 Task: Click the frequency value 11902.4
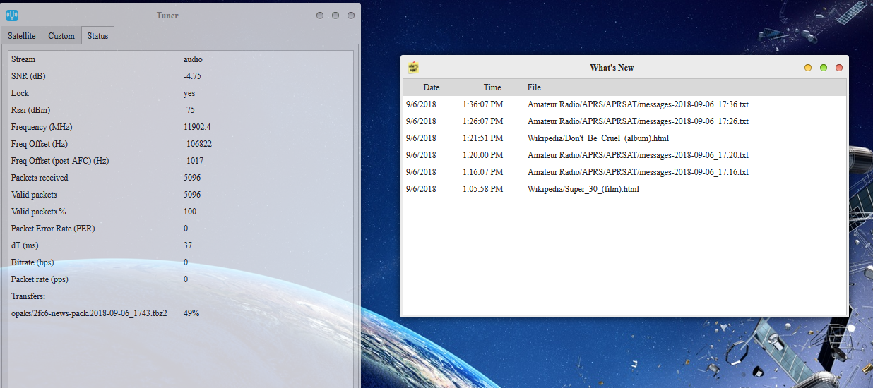click(x=197, y=127)
